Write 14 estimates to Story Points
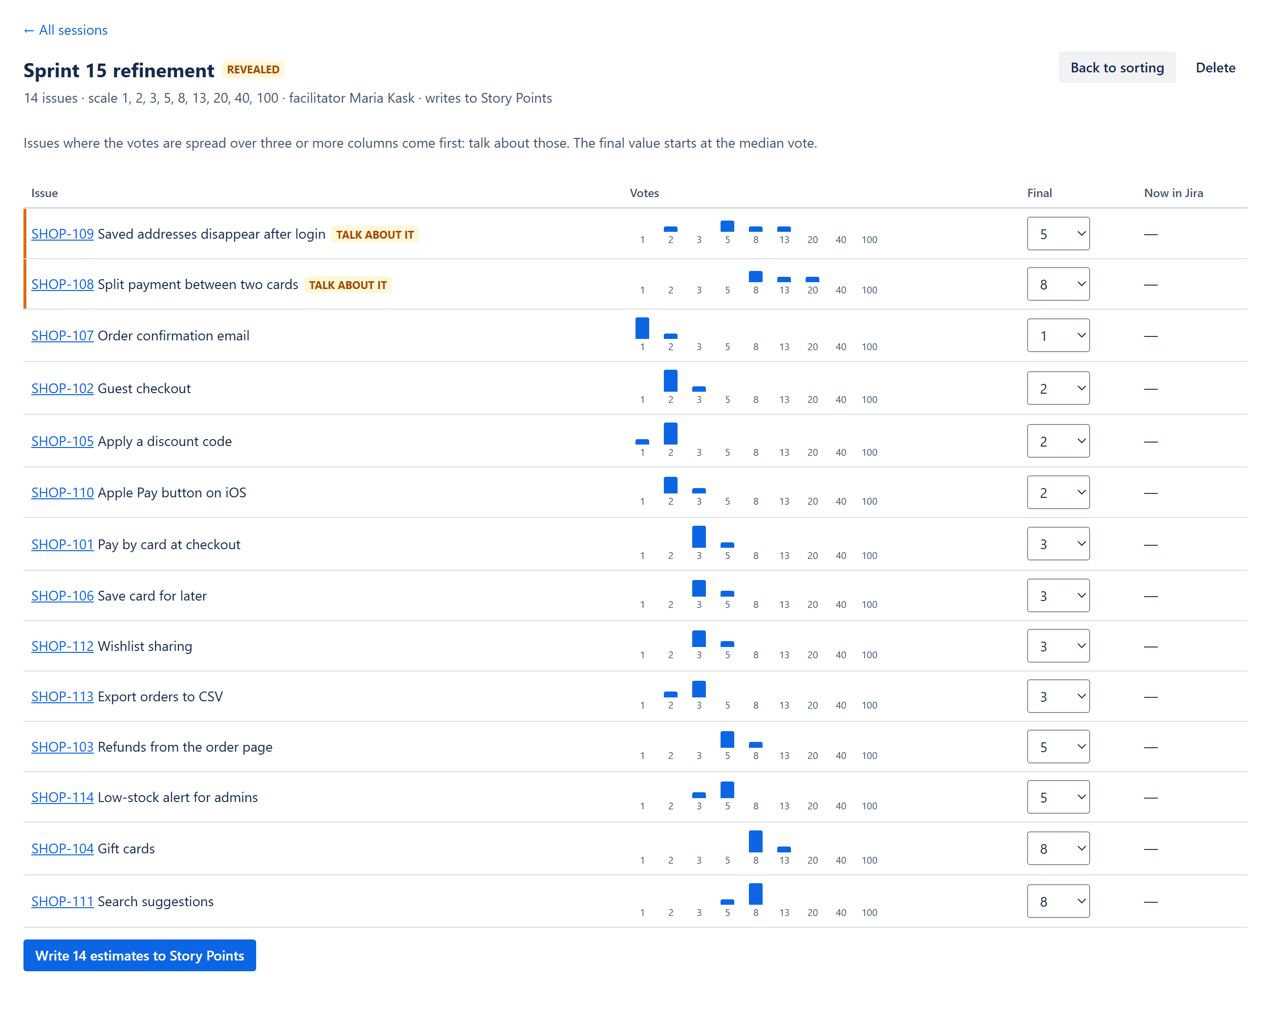The image size is (1271, 1027). [140, 955]
